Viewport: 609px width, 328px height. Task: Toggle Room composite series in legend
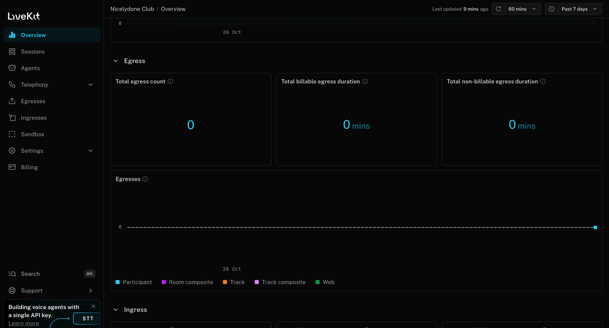pyautogui.click(x=187, y=282)
